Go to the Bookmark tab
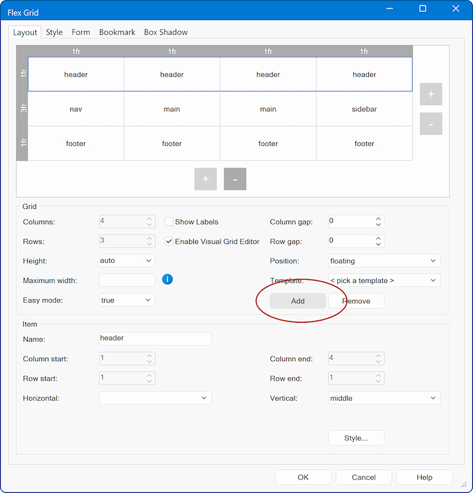Viewport: 473px width, 493px height. coord(117,32)
